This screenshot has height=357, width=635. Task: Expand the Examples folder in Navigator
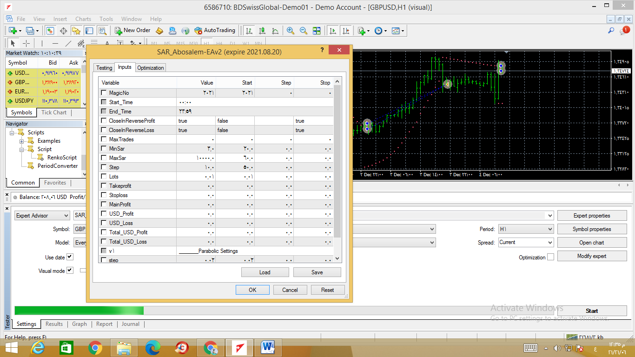(x=21, y=141)
